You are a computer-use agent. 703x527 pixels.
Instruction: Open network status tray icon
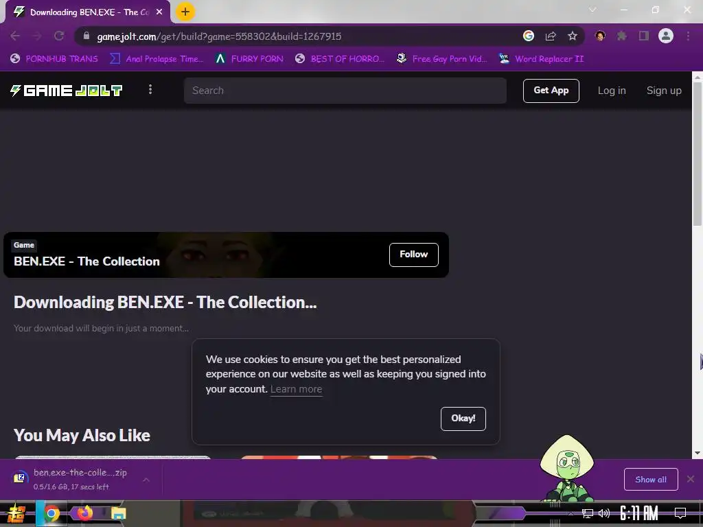[587, 513]
